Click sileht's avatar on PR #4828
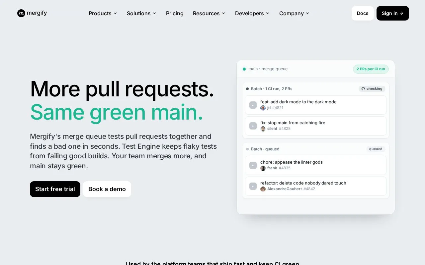Screen dimensions: 425x265 point(263,129)
